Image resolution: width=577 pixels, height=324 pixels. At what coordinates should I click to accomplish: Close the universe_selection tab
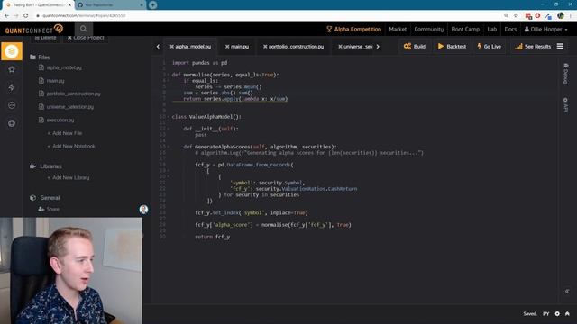tap(340, 47)
